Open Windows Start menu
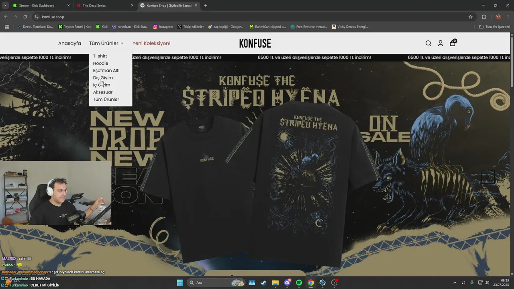Image resolution: width=514 pixels, height=289 pixels. pos(180,283)
